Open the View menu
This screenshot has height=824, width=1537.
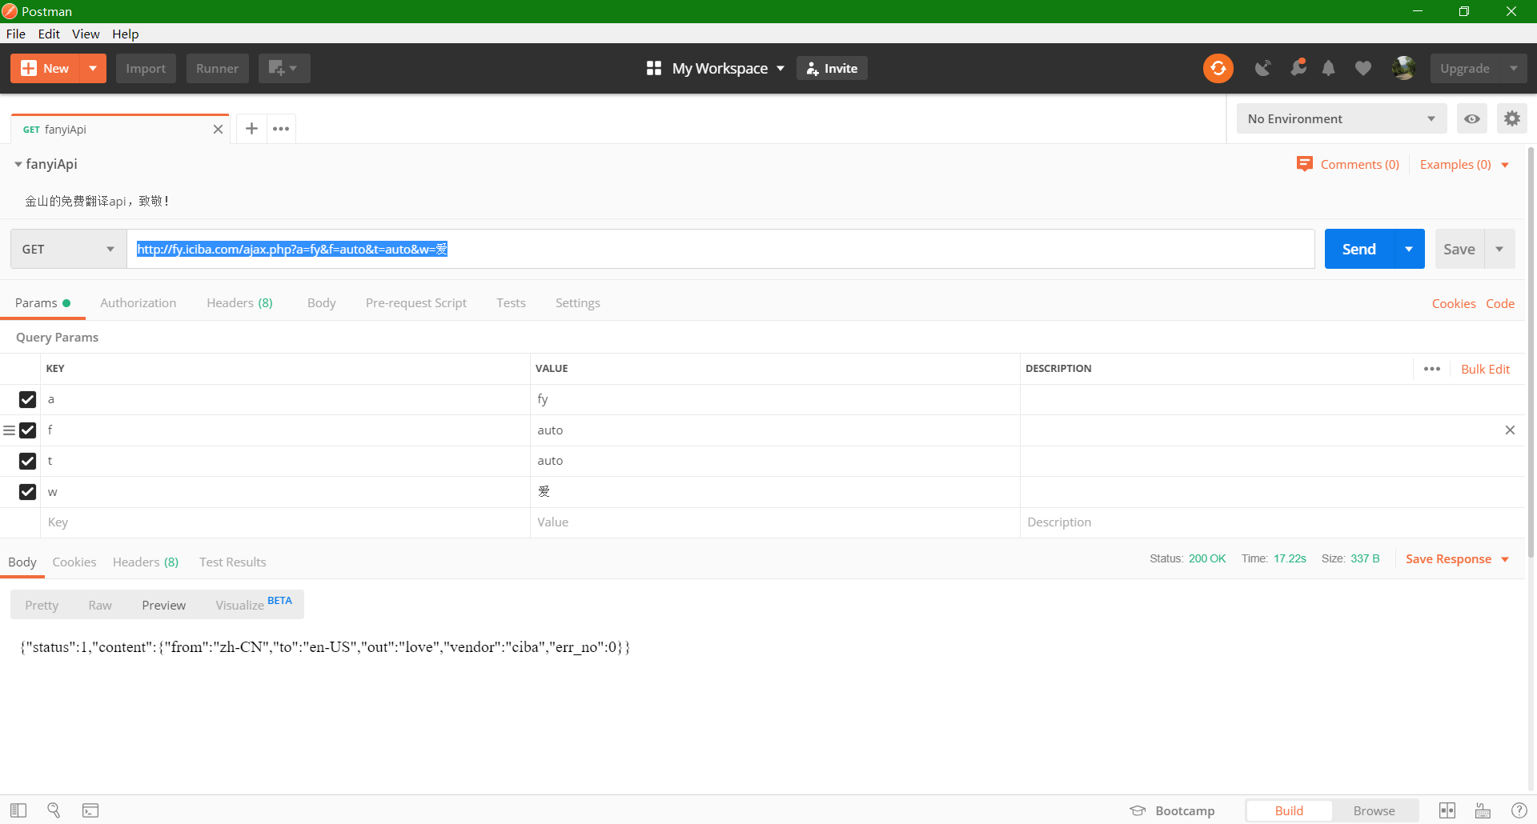click(x=86, y=34)
